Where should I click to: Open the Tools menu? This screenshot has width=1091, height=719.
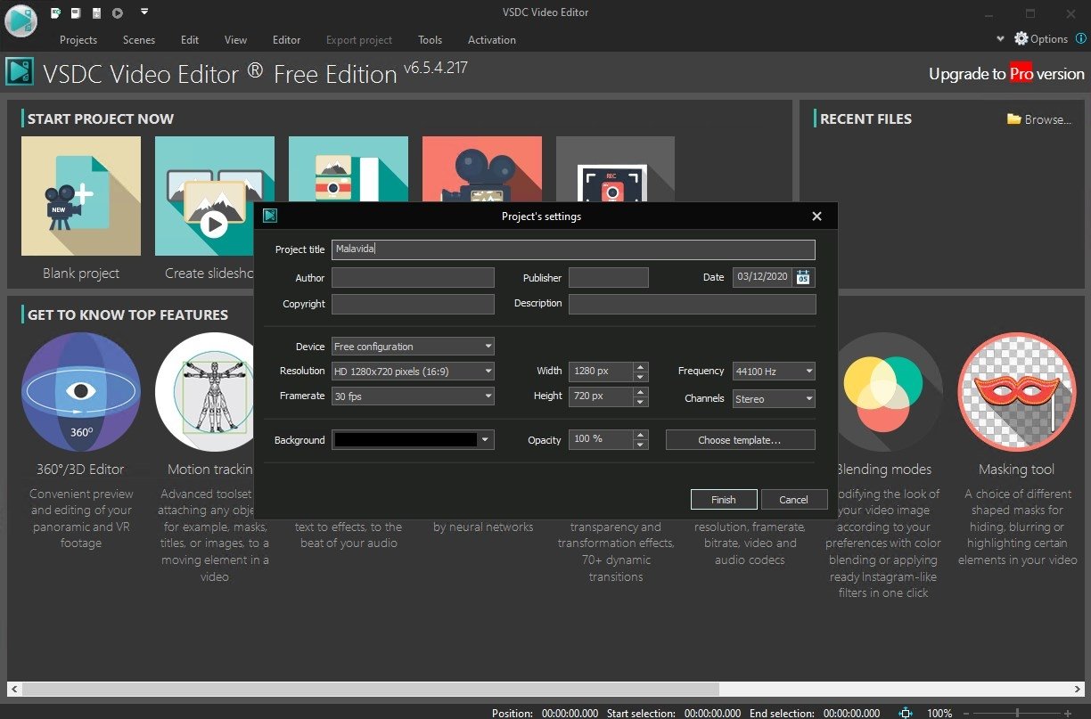431,39
